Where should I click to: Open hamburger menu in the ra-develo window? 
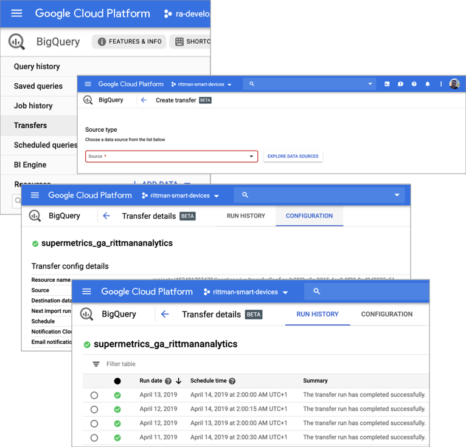tap(16, 13)
